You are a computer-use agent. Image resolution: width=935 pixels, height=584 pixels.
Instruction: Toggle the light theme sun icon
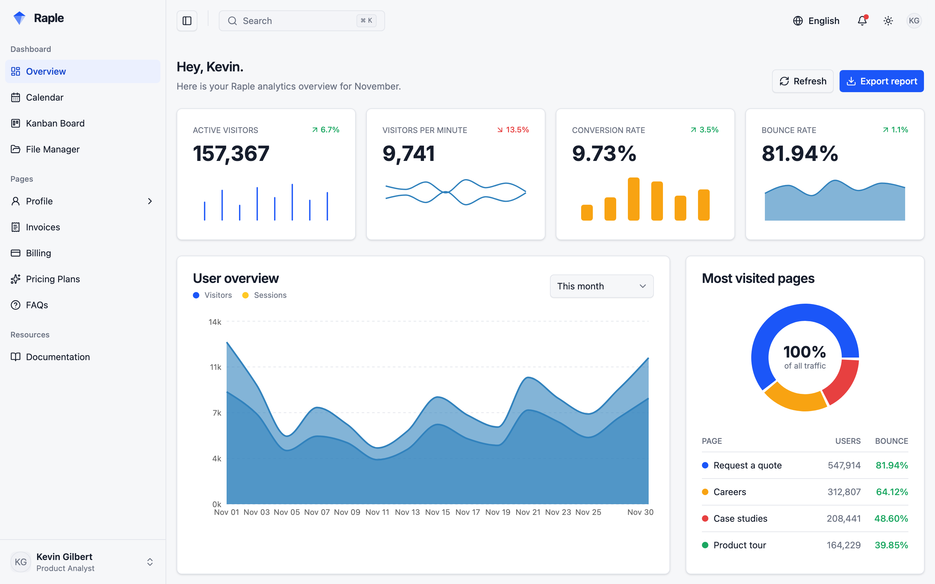tap(888, 21)
